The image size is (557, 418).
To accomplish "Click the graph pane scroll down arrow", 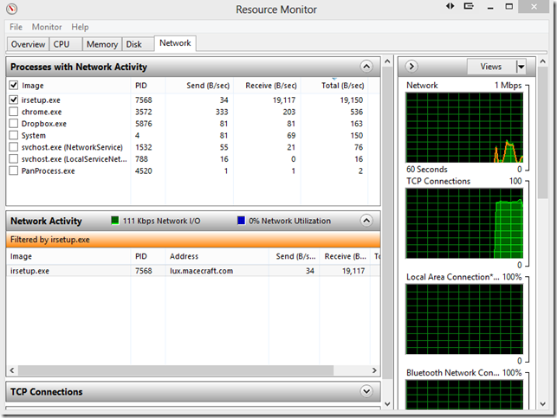I will [543, 404].
